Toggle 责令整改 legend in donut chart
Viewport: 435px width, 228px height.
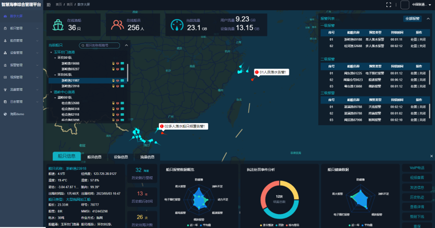267,225
